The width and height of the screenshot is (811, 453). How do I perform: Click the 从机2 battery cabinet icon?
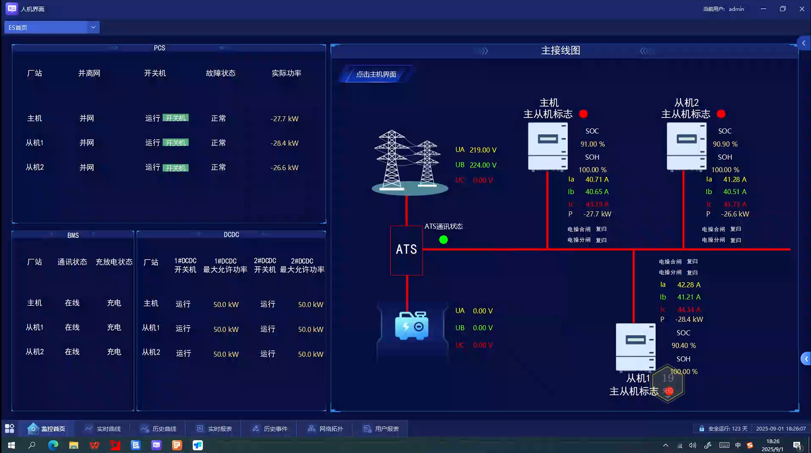pos(686,146)
